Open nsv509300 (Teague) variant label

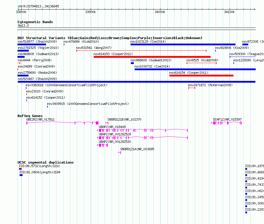(x=247, y=54)
